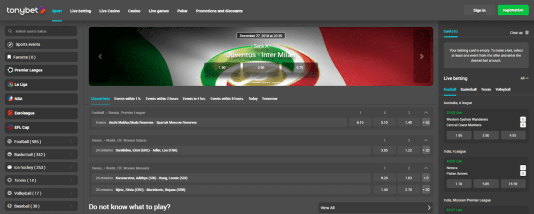Click the Premier League icon
534x214 pixels.
click(10, 70)
